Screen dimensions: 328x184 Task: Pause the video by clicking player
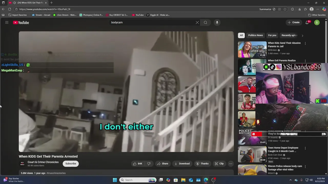pos(126,91)
